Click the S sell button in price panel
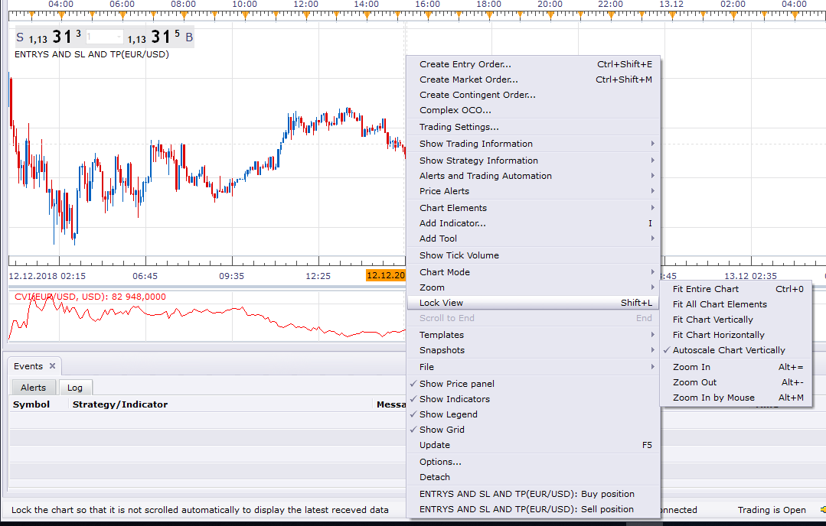Viewport: 826px width, 526px height. pos(20,37)
